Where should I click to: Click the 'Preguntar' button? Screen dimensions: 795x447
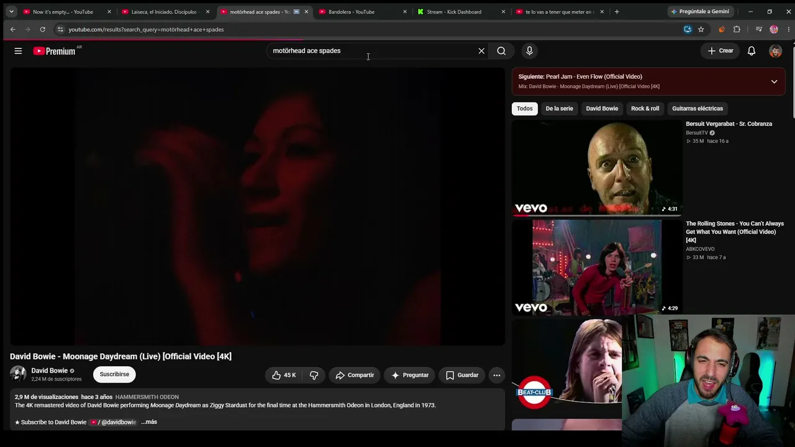click(x=410, y=375)
